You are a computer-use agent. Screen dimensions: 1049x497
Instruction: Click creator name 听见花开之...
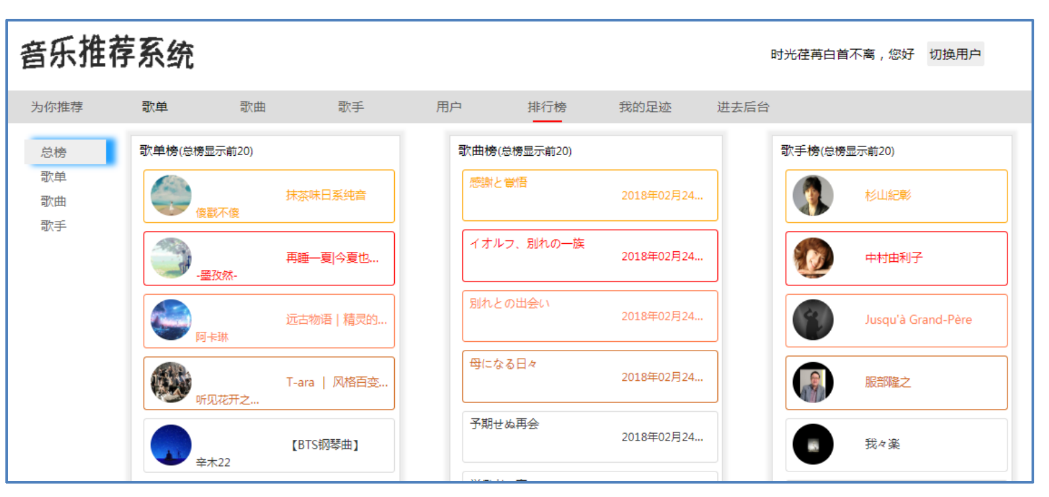tap(228, 400)
